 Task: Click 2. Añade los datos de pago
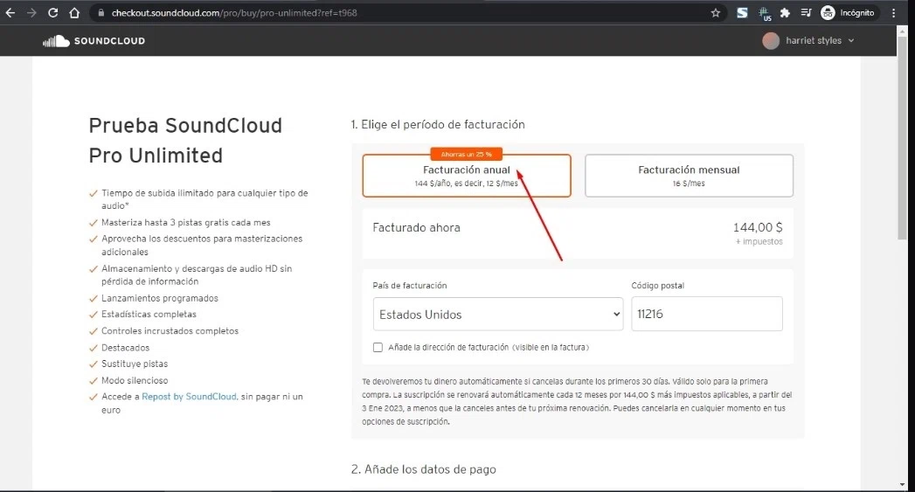[424, 469]
